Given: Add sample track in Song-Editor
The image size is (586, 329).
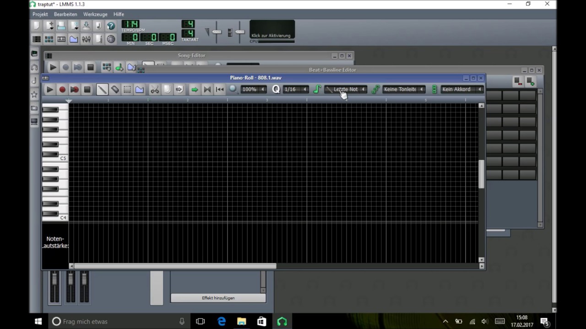Looking at the screenshot, I should 119,67.
